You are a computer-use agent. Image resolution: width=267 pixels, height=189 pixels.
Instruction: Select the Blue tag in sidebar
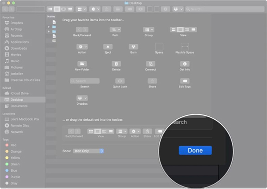pos(14,170)
